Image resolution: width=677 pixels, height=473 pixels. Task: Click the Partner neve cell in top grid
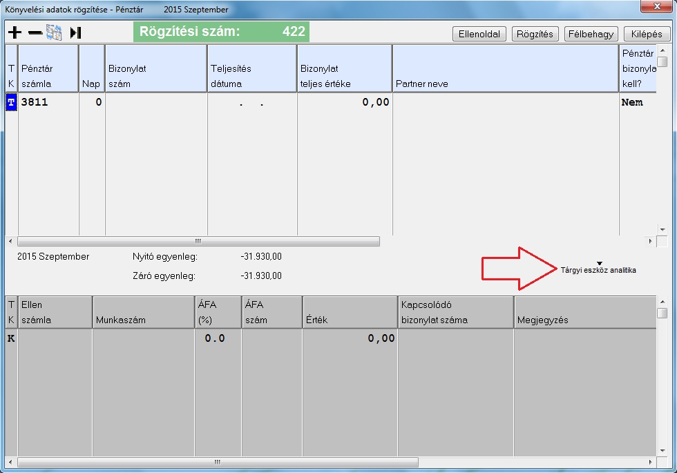pos(505,102)
